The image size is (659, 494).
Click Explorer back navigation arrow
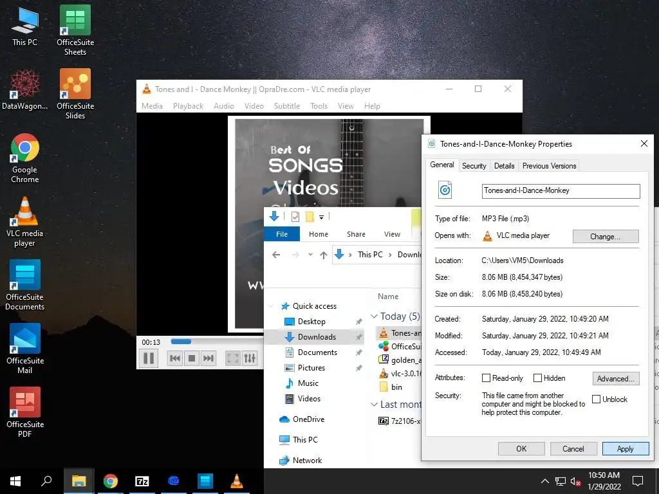pos(276,255)
